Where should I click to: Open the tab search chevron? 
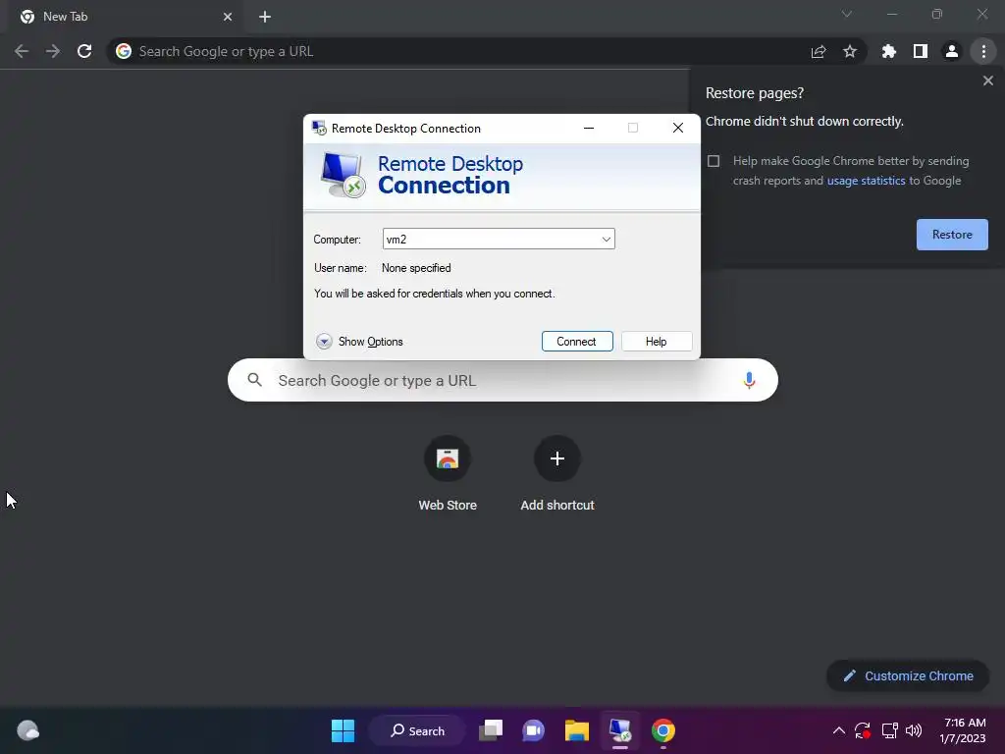click(x=847, y=14)
